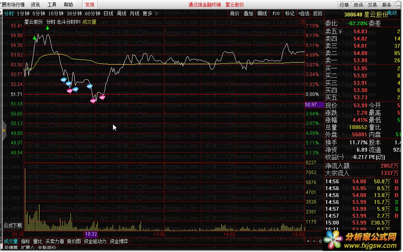
Task: Click the 竞价 toolbar button
Action: pos(234,14)
